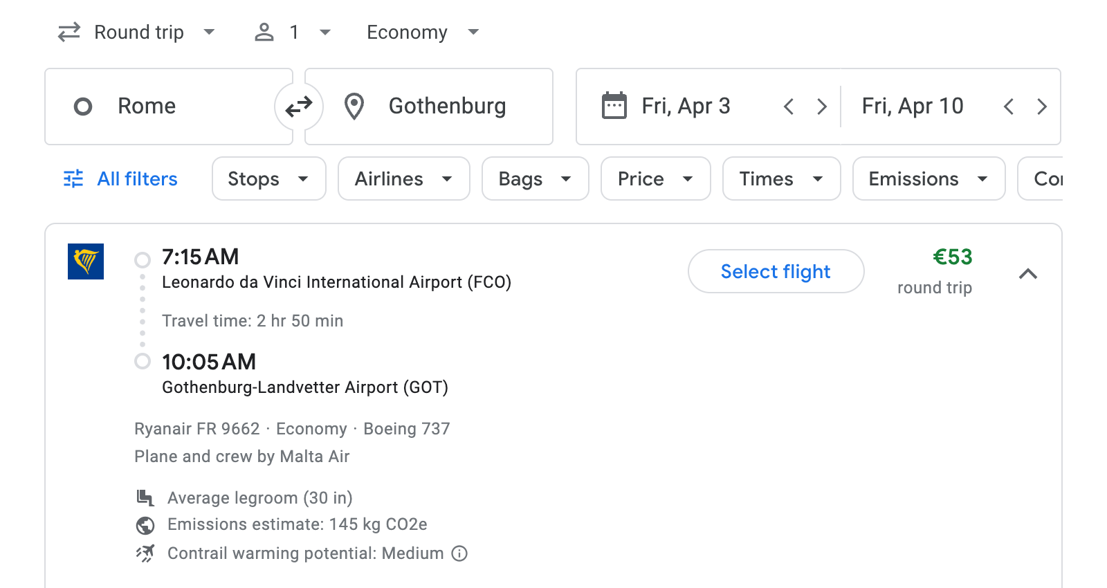Click the Select flight button
This screenshot has width=1107, height=588.
pos(776,271)
